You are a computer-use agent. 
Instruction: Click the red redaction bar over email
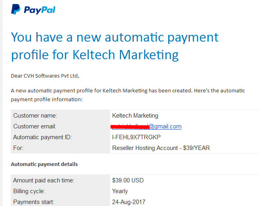tap(130, 127)
